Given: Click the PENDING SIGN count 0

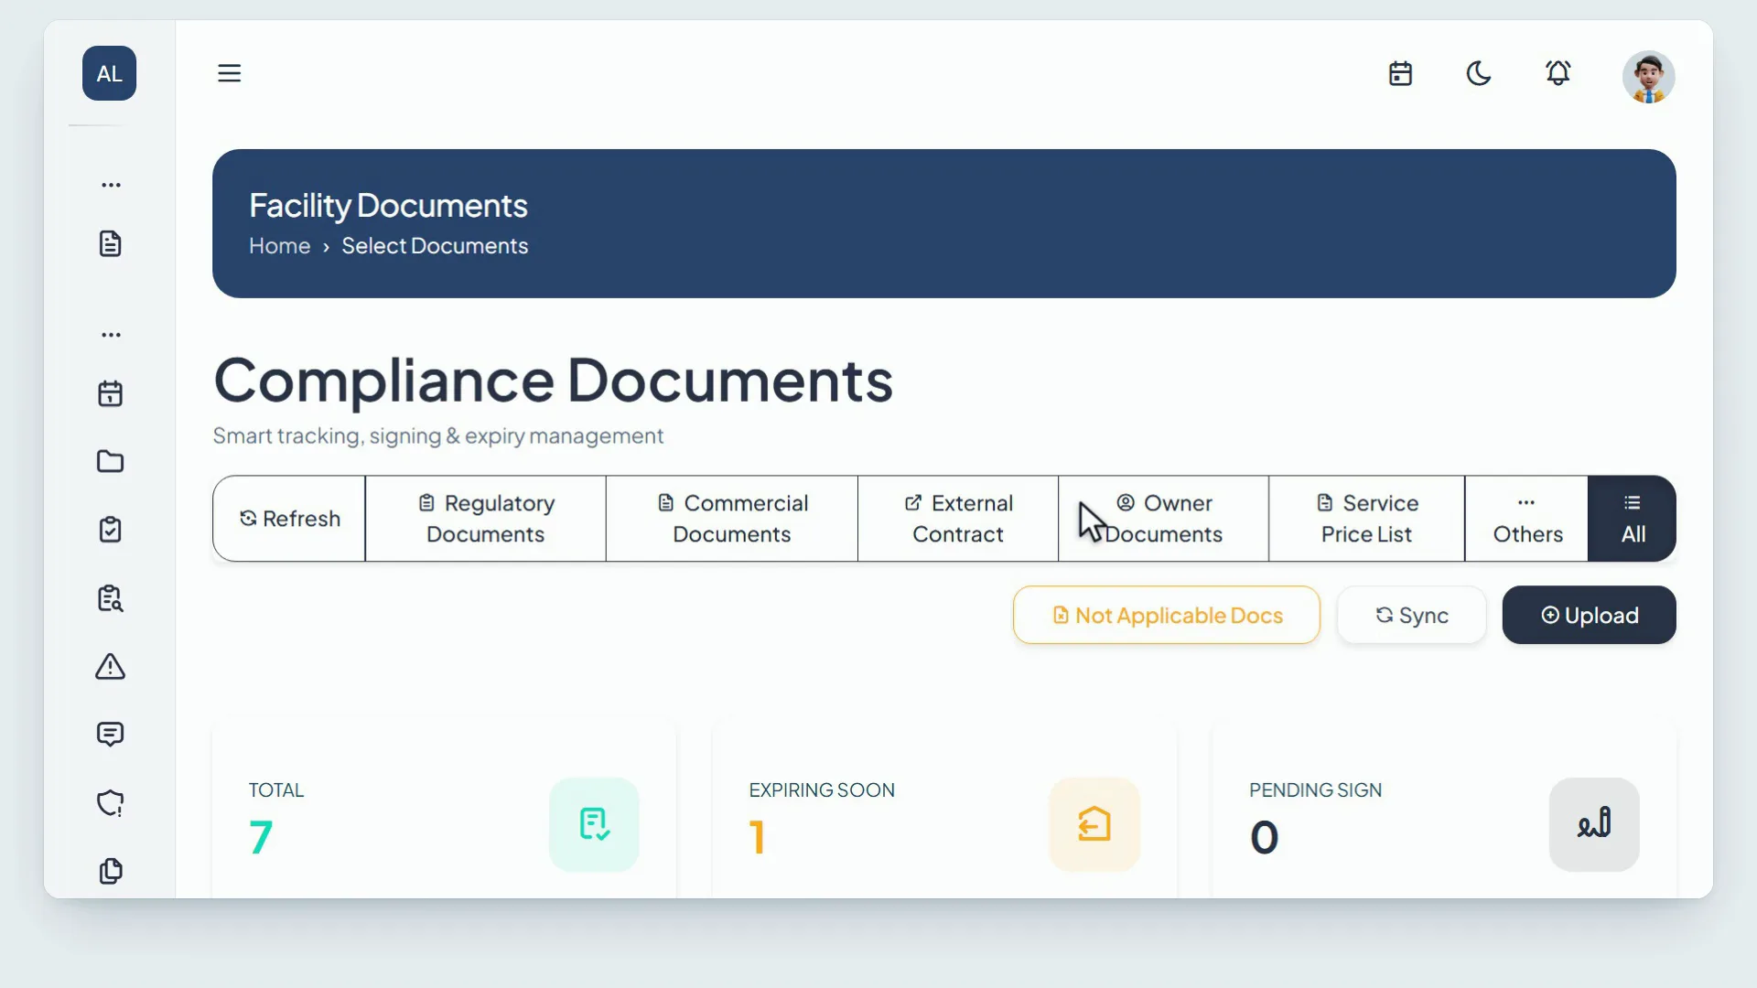Looking at the screenshot, I should pos(1265,837).
